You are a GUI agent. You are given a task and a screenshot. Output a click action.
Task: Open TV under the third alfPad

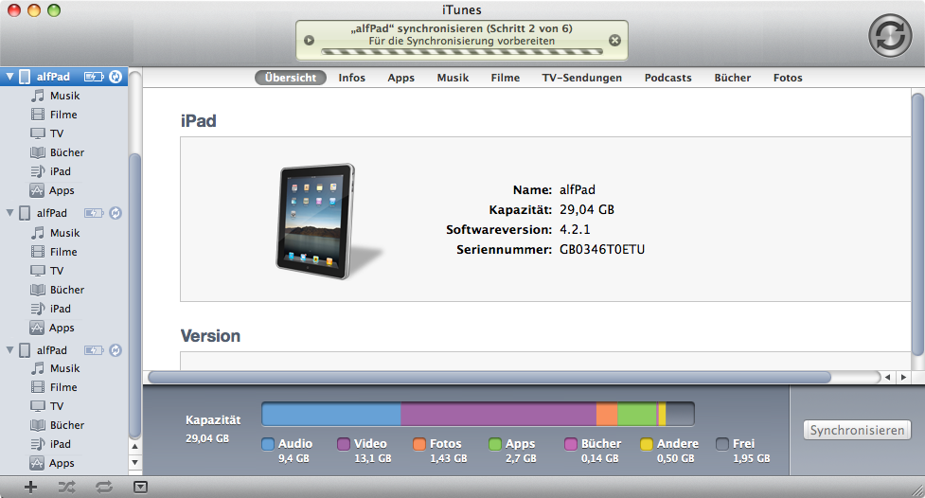(x=46, y=406)
